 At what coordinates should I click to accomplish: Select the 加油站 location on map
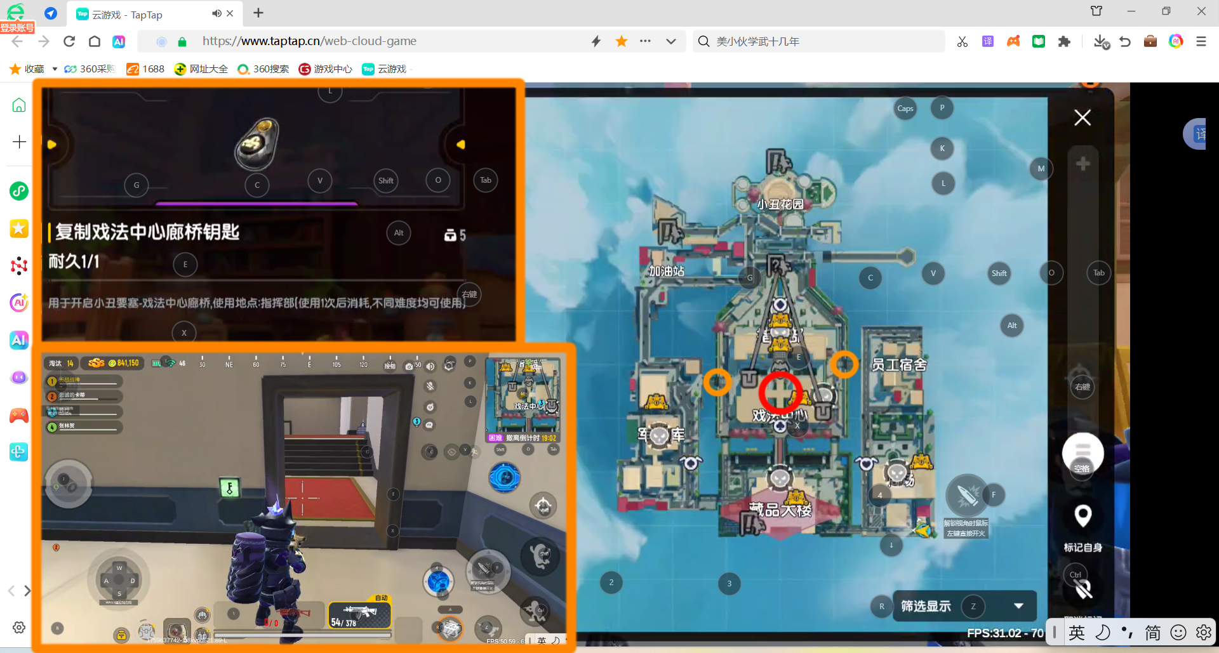666,271
